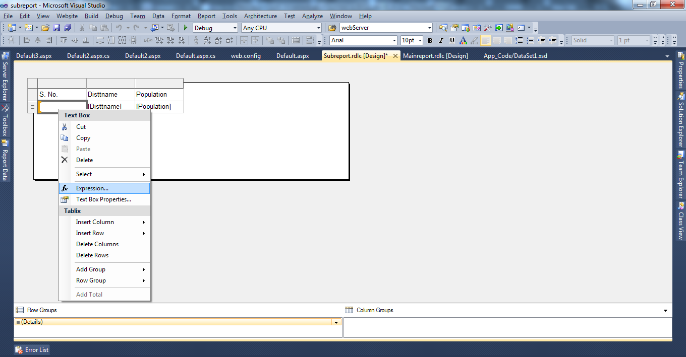This screenshot has height=357, width=686.
Task: Undo the last action
Action: click(120, 27)
